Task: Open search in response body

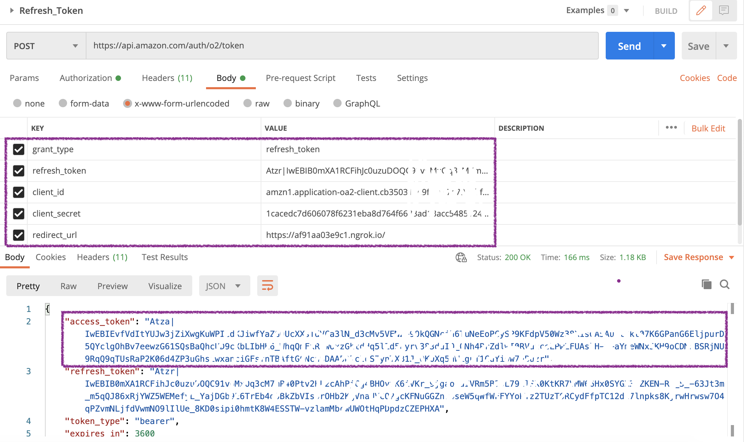Action: click(x=725, y=284)
